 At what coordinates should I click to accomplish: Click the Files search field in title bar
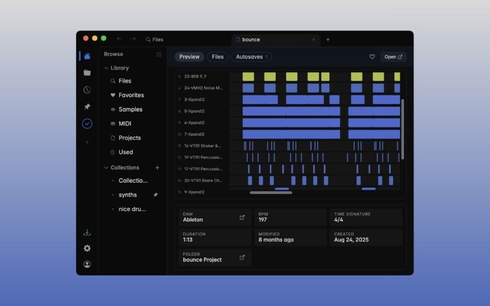(x=154, y=39)
